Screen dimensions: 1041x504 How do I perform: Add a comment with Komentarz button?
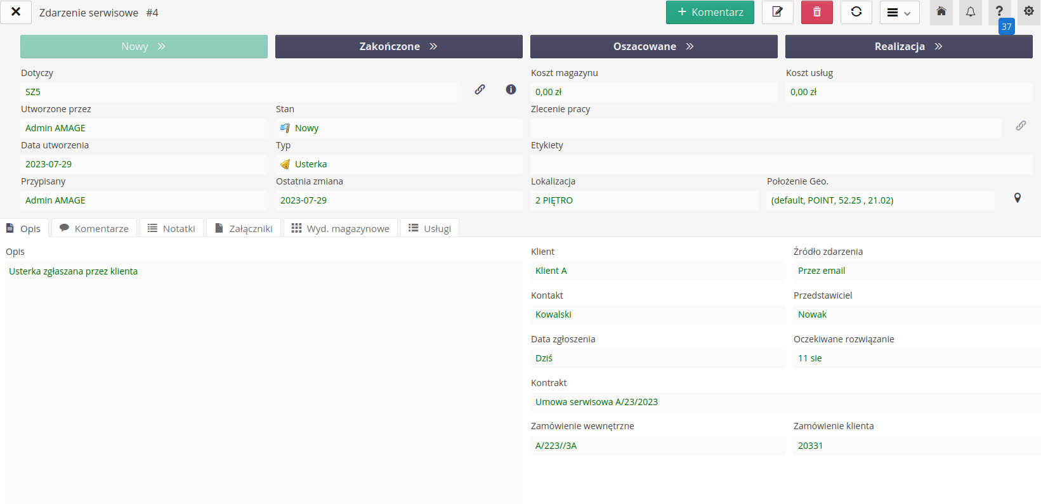[709, 12]
